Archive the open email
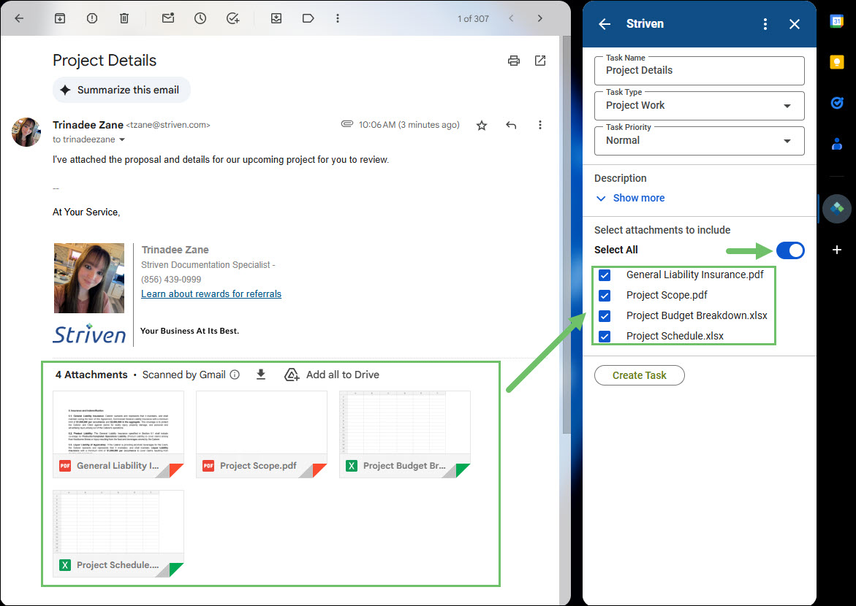Image resolution: width=856 pixels, height=606 pixels. click(59, 18)
